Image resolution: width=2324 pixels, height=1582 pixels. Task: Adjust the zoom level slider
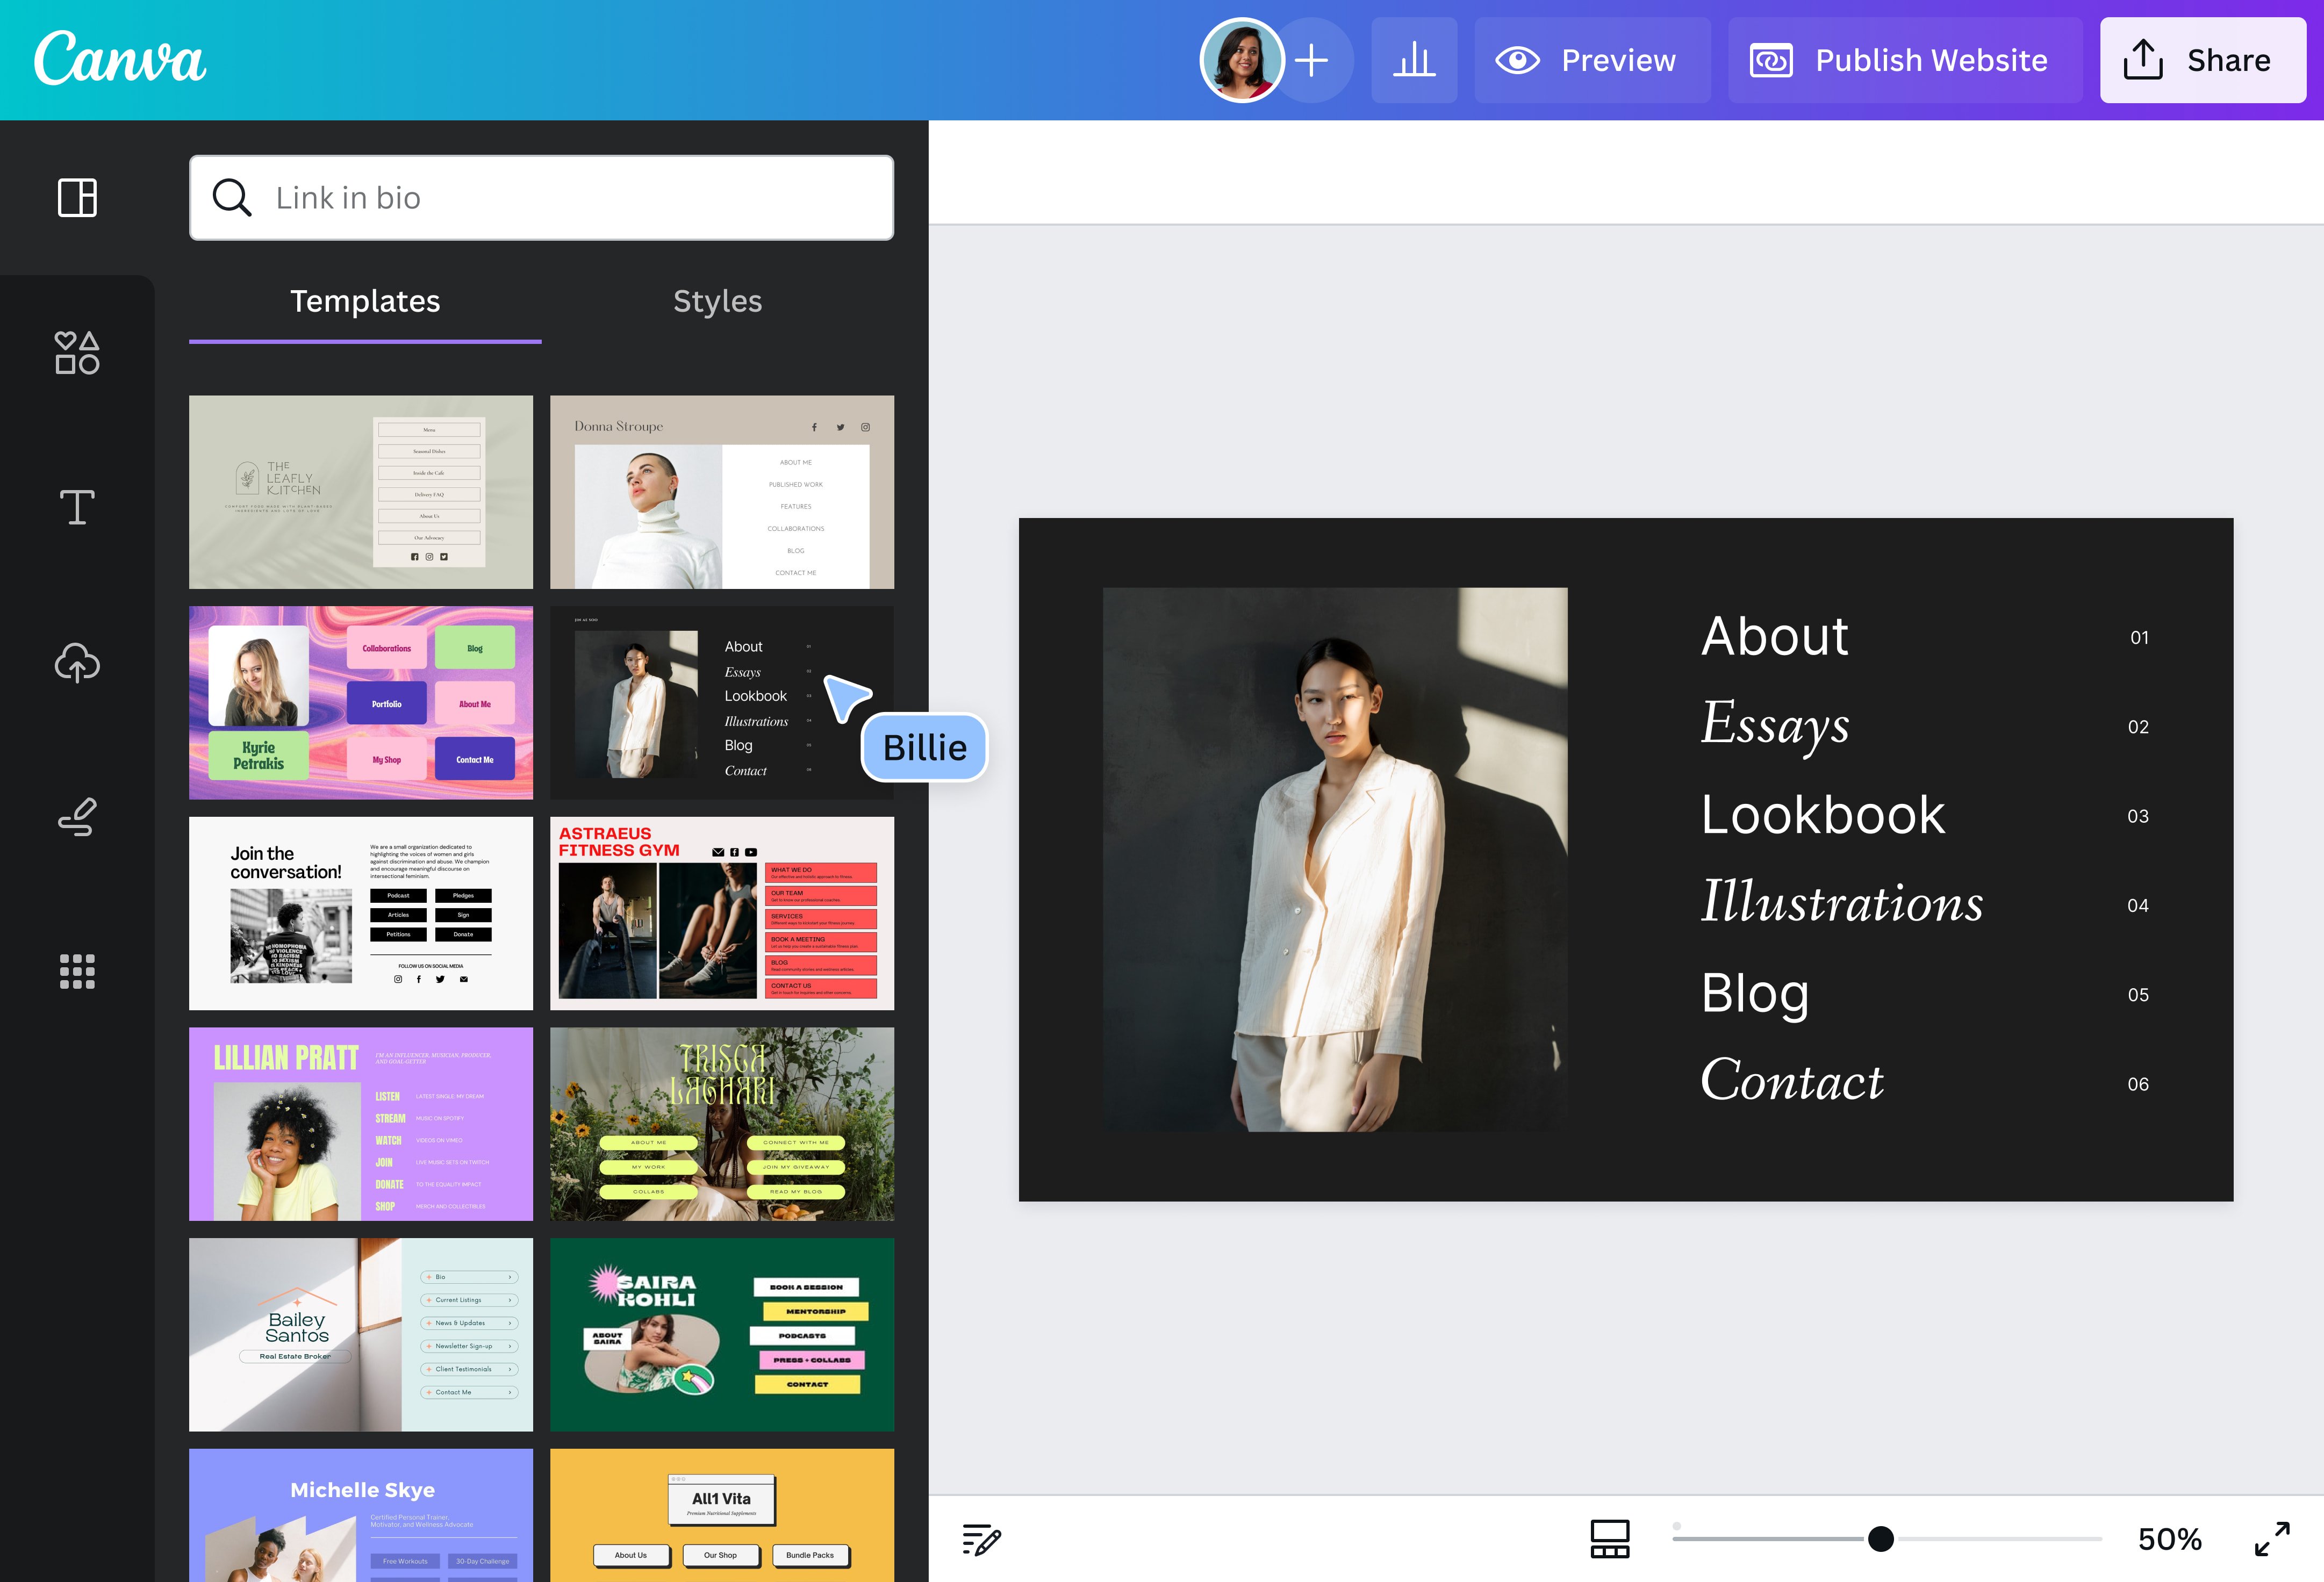coord(1880,1539)
